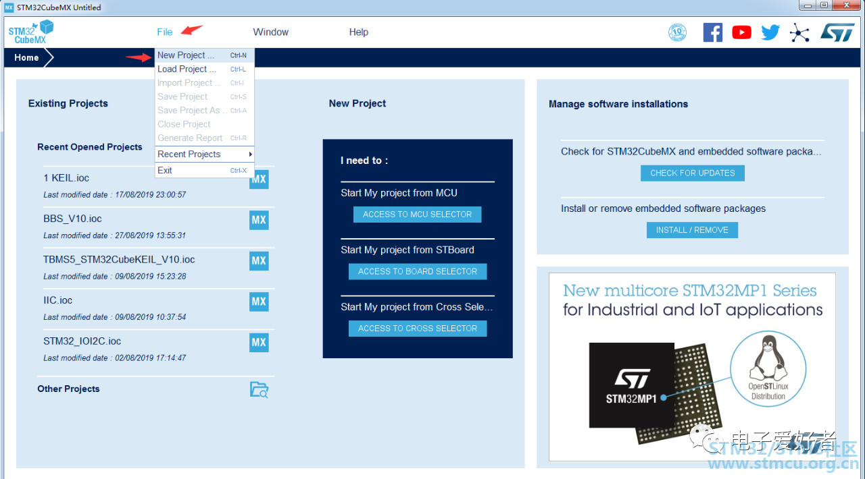Click MX icon next to IIC.ioc

[x=259, y=302]
